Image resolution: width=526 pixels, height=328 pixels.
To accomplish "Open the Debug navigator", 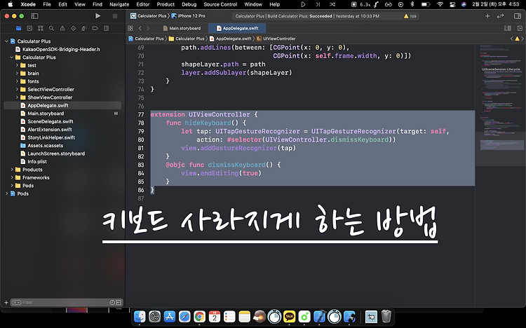I will (x=84, y=29).
